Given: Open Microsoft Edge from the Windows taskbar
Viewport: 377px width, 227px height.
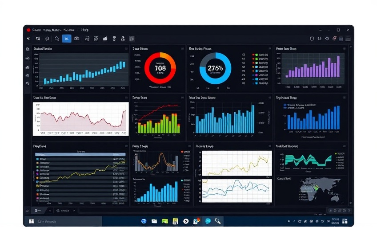Looking at the screenshot, I should pos(207,221).
